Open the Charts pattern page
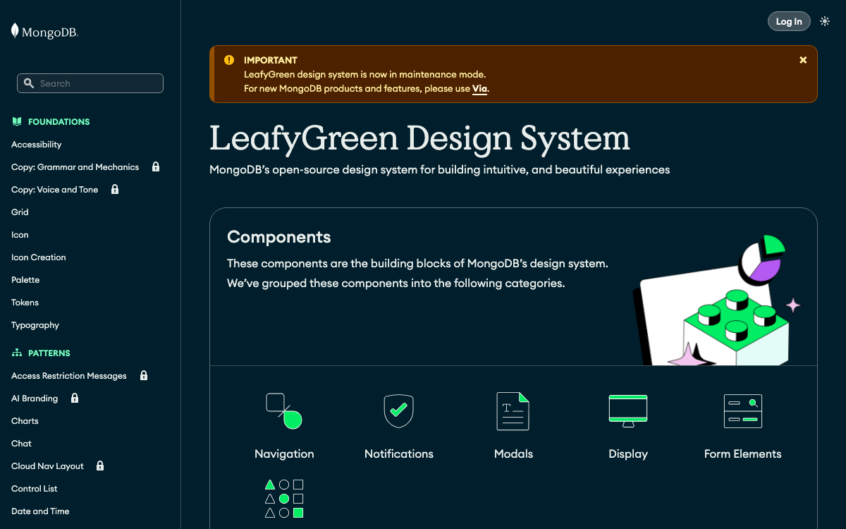 (x=25, y=421)
